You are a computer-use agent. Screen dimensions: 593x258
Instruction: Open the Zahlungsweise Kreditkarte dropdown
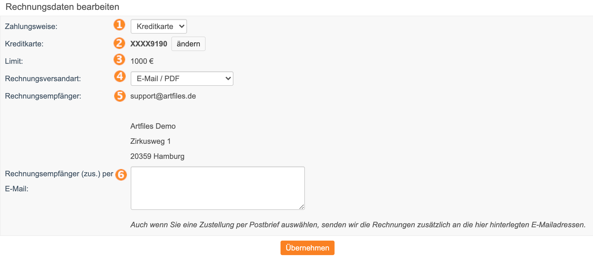[159, 26]
